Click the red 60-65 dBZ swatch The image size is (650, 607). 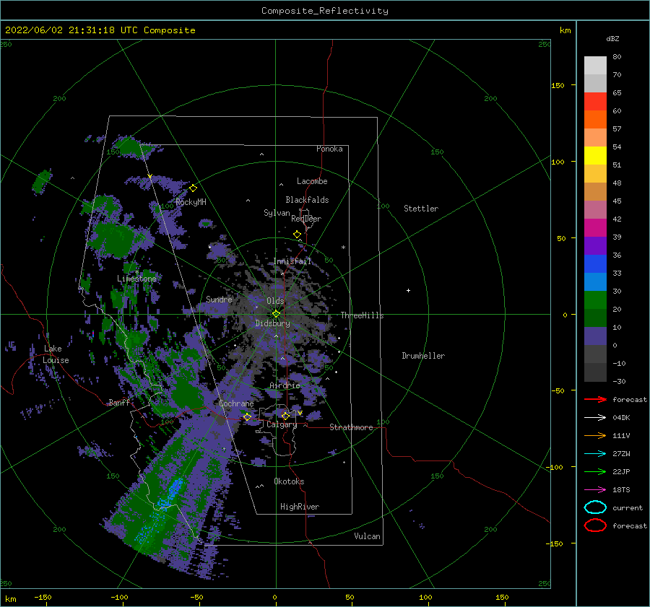point(595,102)
